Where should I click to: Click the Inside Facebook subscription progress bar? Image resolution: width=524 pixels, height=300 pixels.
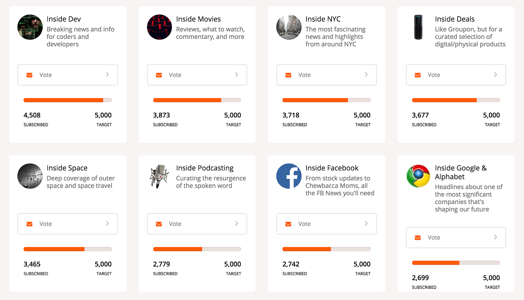click(x=326, y=249)
